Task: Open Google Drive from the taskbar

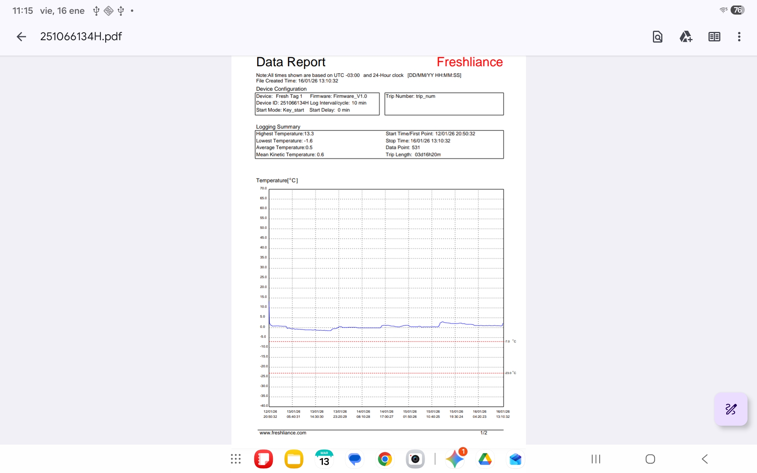Action: pyautogui.click(x=485, y=459)
